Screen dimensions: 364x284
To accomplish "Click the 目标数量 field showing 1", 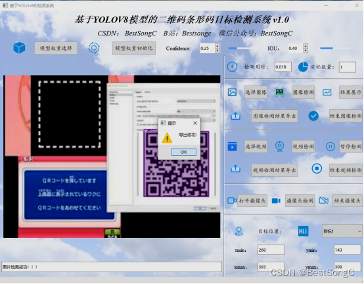I will click(348, 67).
